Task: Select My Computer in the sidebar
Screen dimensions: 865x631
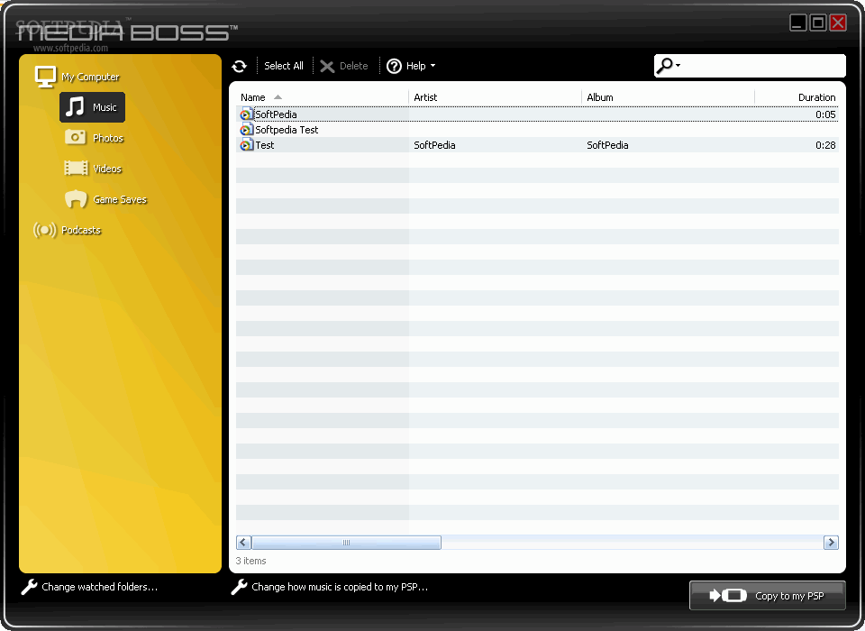Action: coord(90,77)
